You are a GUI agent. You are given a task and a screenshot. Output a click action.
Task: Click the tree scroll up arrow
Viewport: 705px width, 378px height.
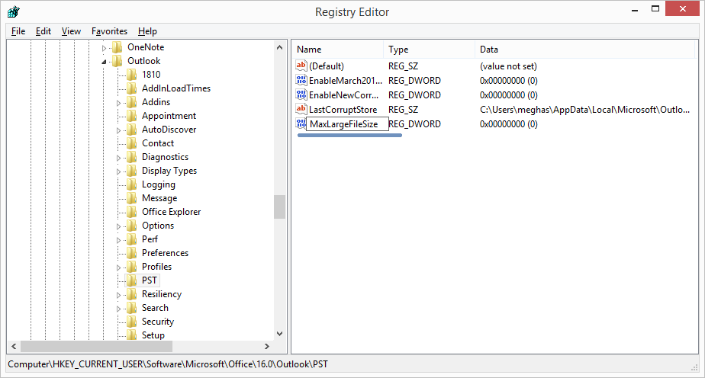[279, 47]
